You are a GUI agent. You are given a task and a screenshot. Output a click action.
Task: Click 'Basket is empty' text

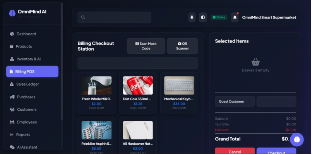pos(255,70)
